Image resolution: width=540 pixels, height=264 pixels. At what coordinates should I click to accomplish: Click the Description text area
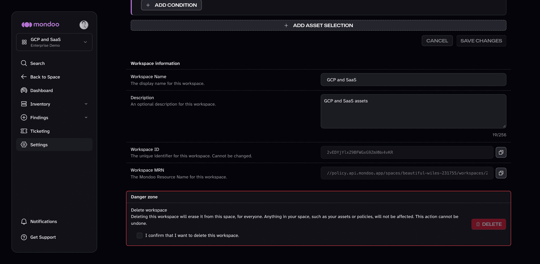pyautogui.click(x=413, y=111)
